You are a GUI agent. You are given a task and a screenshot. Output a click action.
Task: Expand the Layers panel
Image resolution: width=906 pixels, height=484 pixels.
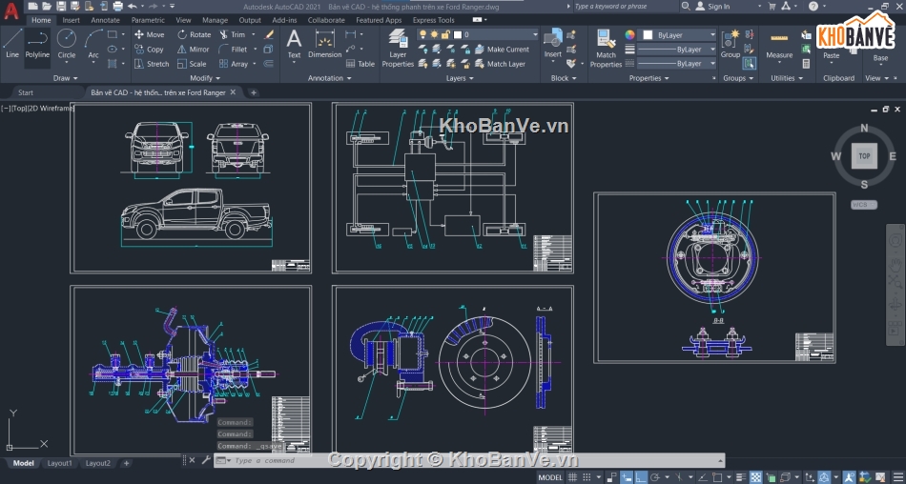coord(460,78)
